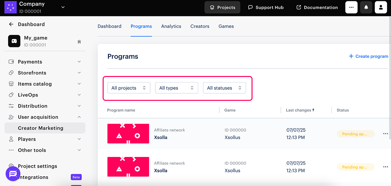Screen dimensions: 391x186
Task: Click the Create program button
Action: [369, 56]
